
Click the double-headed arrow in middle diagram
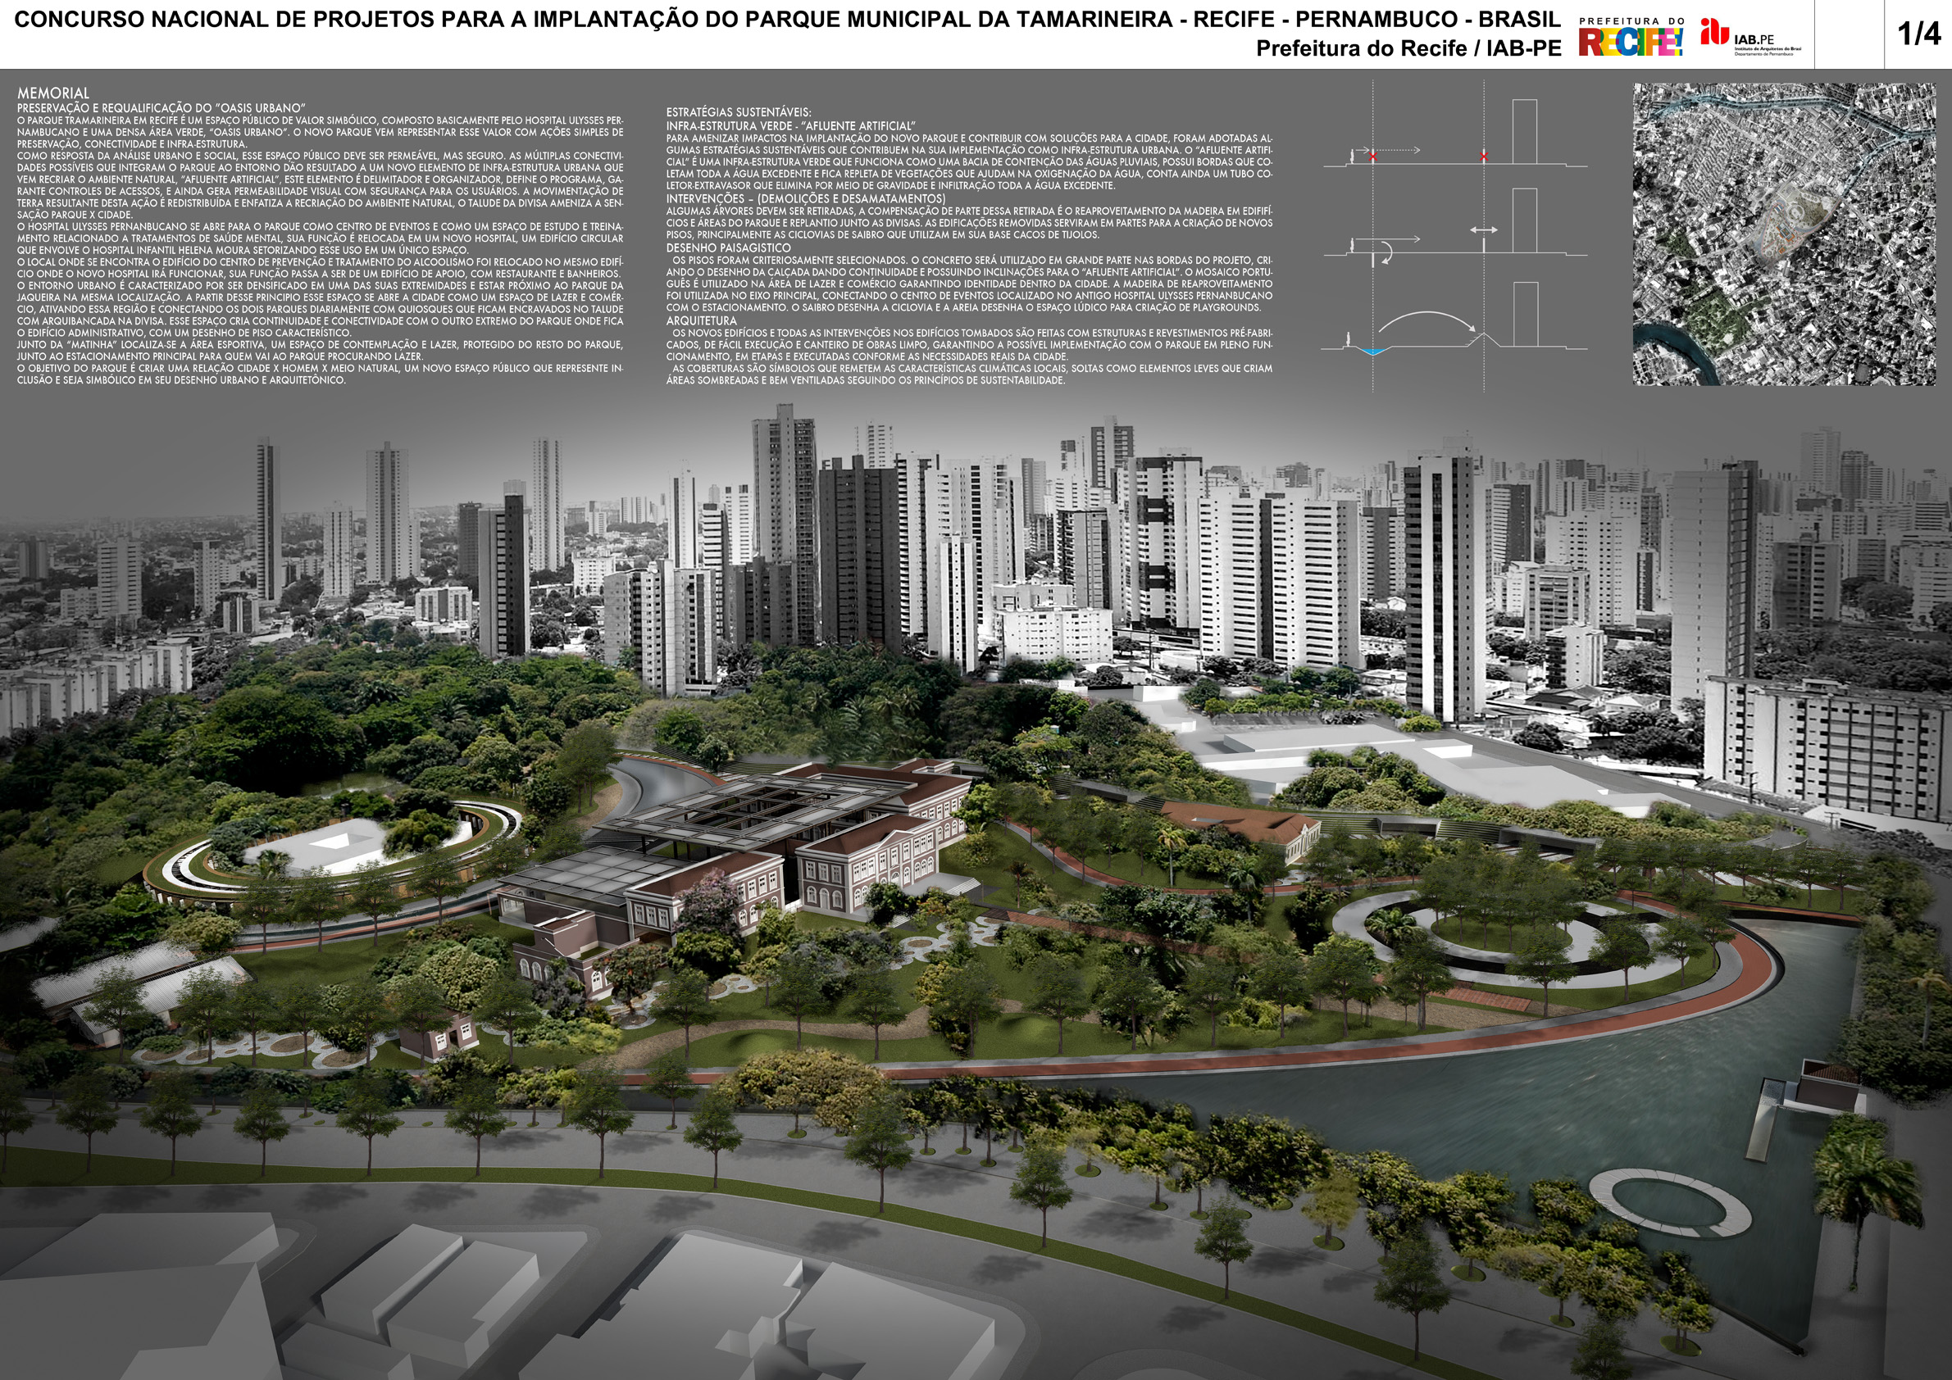coord(1484,229)
